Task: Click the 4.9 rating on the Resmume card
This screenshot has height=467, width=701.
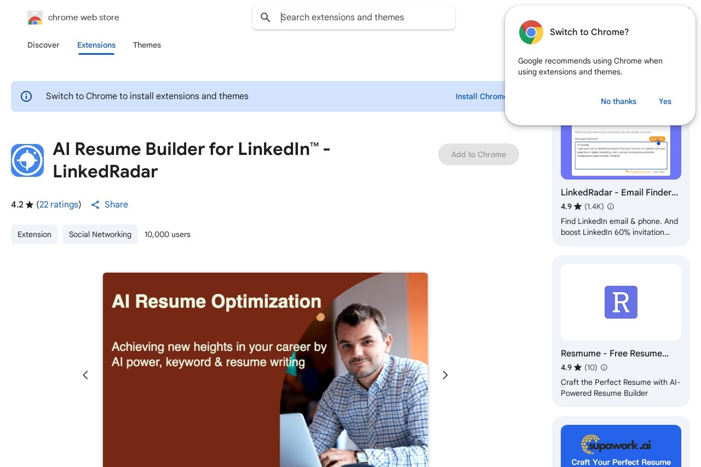Action: pos(571,367)
